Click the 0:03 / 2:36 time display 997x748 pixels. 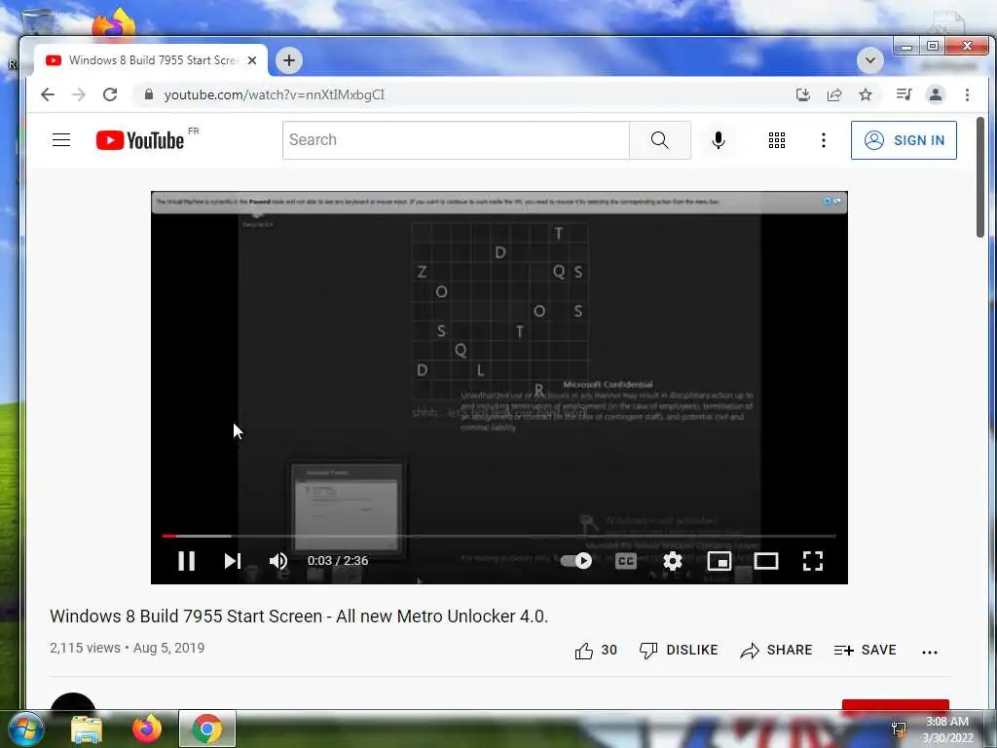338,560
